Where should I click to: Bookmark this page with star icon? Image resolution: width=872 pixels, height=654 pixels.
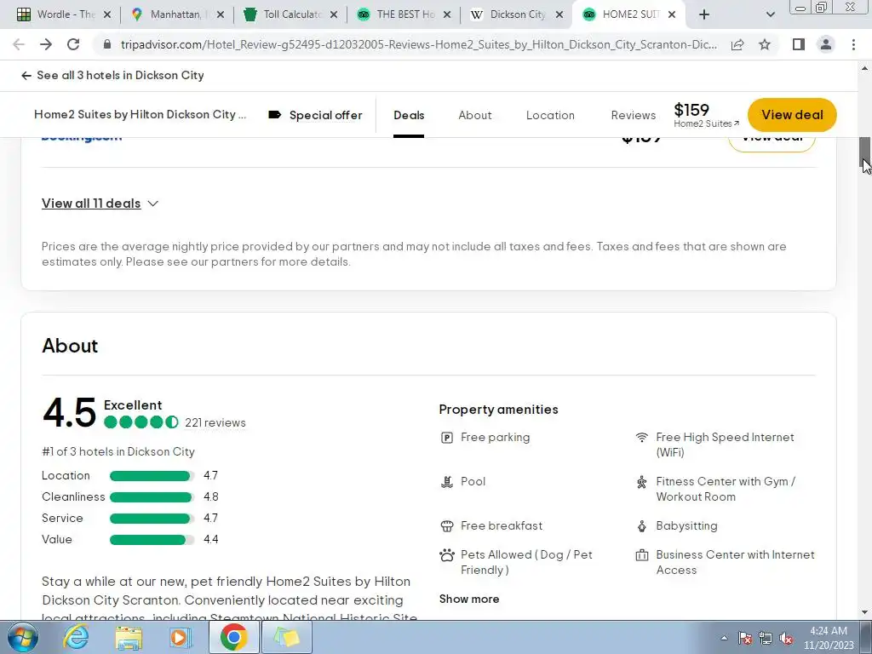point(765,44)
